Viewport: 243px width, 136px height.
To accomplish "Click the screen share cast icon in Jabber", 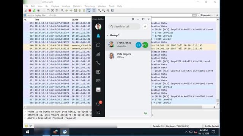I will coord(98,112).
